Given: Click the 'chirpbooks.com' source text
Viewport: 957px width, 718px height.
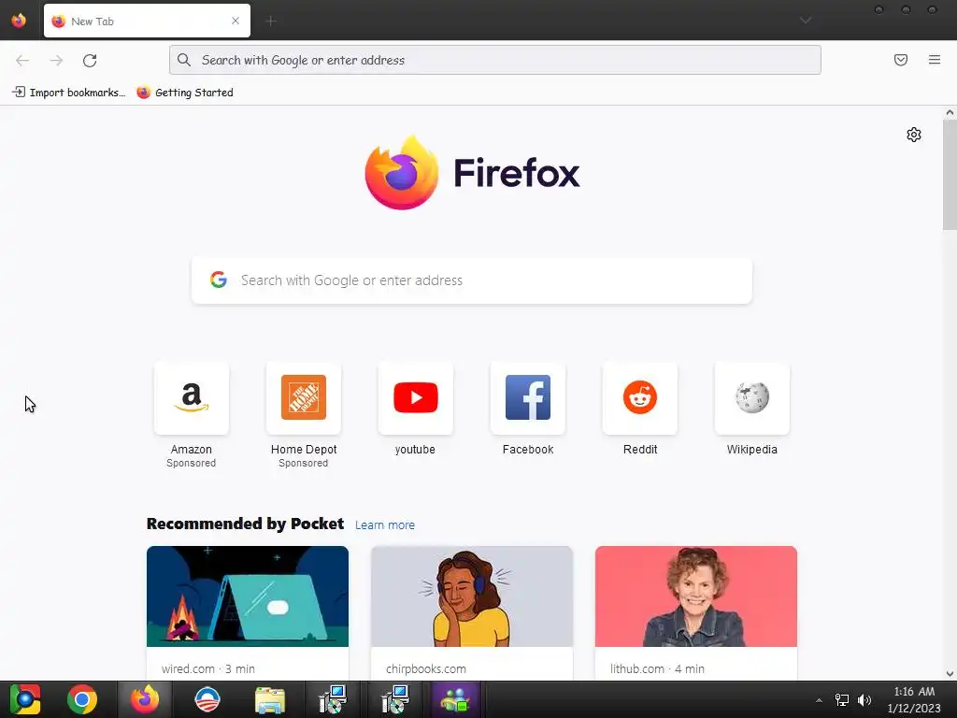Looking at the screenshot, I should click(x=426, y=668).
